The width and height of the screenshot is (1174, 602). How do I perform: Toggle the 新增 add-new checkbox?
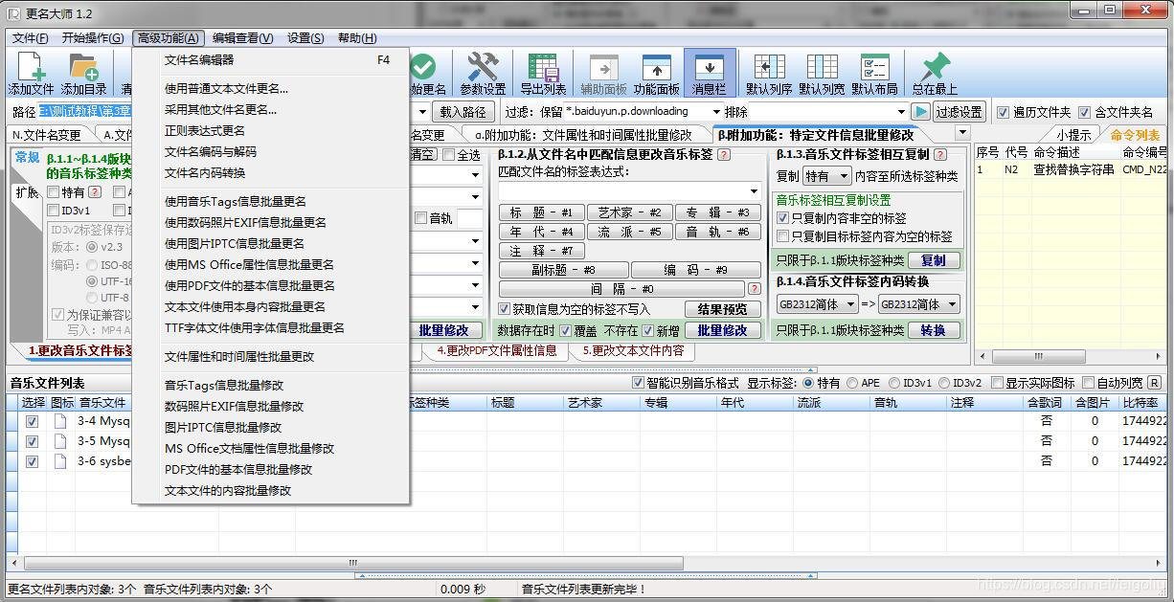pos(648,330)
